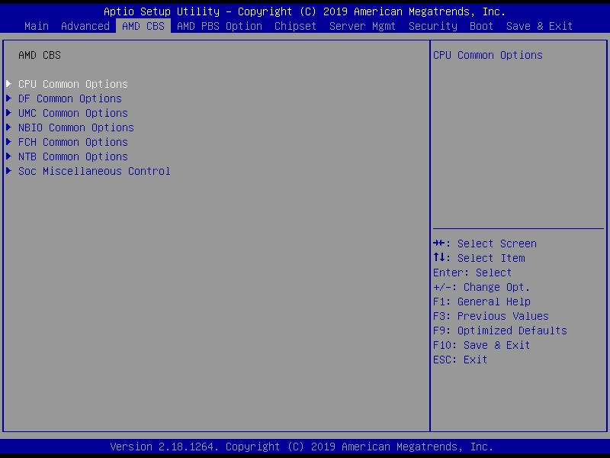
Task: Click the F10: Save & Exit key hint
Action: coord(481,345)
